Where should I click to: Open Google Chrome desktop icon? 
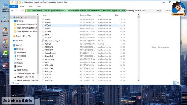coord(5,43)
